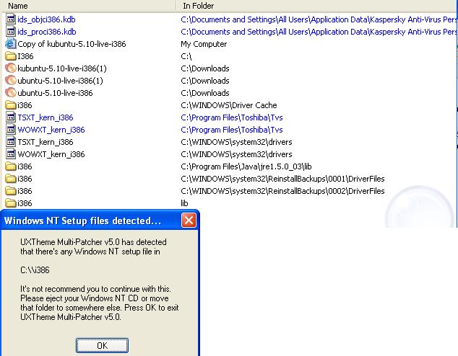Click i386 folder icon in the lib row
The image size is (458, 356).
point(11,203)
